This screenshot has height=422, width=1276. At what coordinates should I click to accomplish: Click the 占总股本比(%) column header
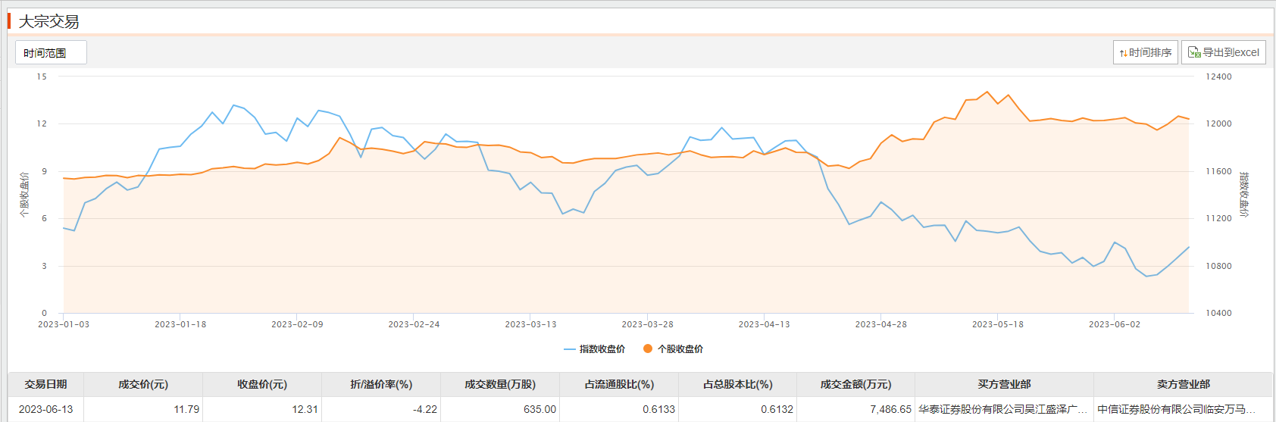(738, 384)
